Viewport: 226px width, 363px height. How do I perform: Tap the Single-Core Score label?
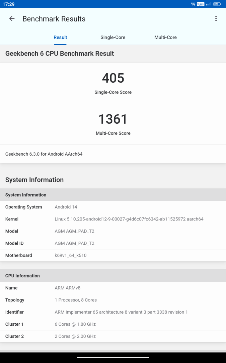(113, 92)
